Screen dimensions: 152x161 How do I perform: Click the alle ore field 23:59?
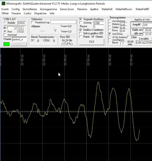[x=148, y=34]
